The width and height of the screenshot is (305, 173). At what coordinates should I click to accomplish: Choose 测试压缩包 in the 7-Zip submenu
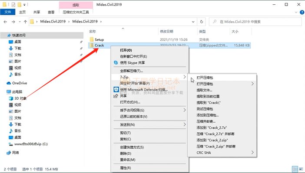pos(205,109)
